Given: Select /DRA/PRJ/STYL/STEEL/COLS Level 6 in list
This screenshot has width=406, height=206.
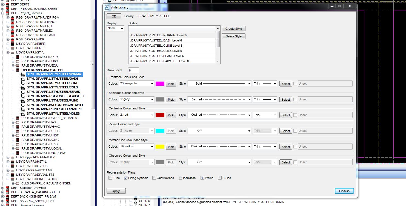Looking at the screenshot, I should [172, 51].
